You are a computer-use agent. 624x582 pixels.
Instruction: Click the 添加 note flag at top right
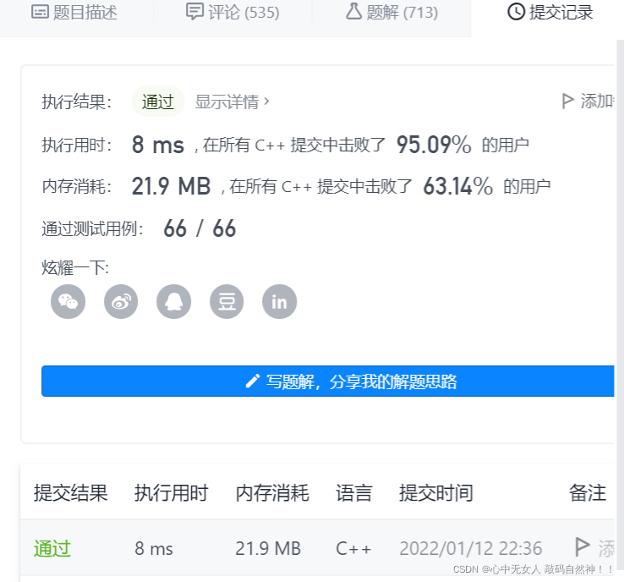(588, 102)
